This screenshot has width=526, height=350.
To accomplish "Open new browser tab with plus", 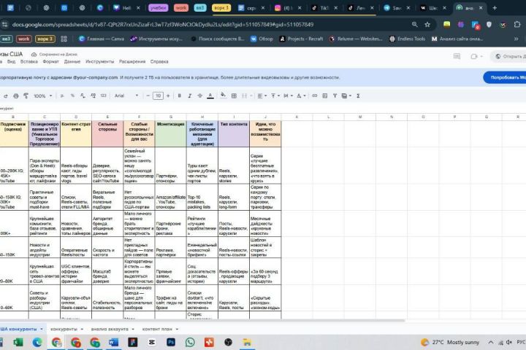I will pyautogui.click(x=495, y=8).
